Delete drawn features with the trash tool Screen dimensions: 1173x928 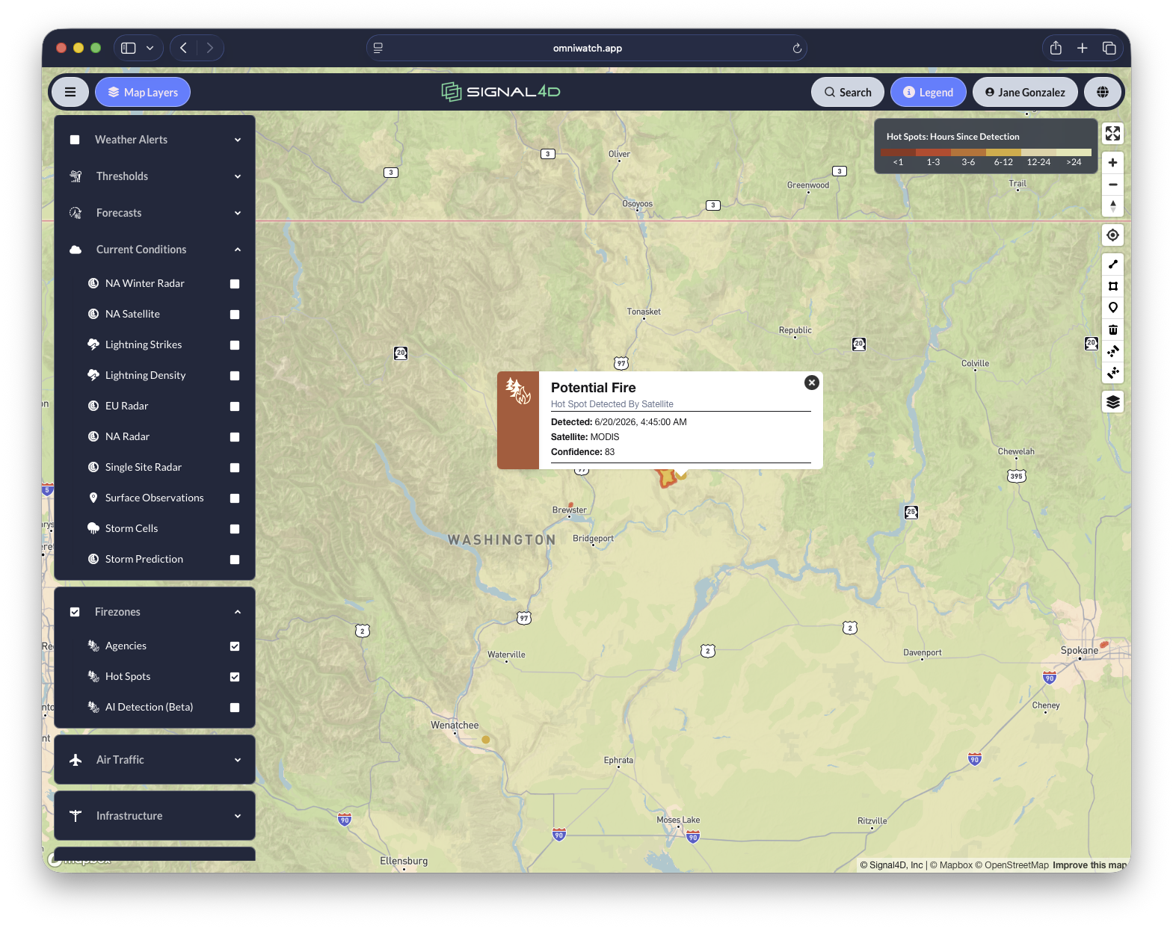[x=1113, y=330]
